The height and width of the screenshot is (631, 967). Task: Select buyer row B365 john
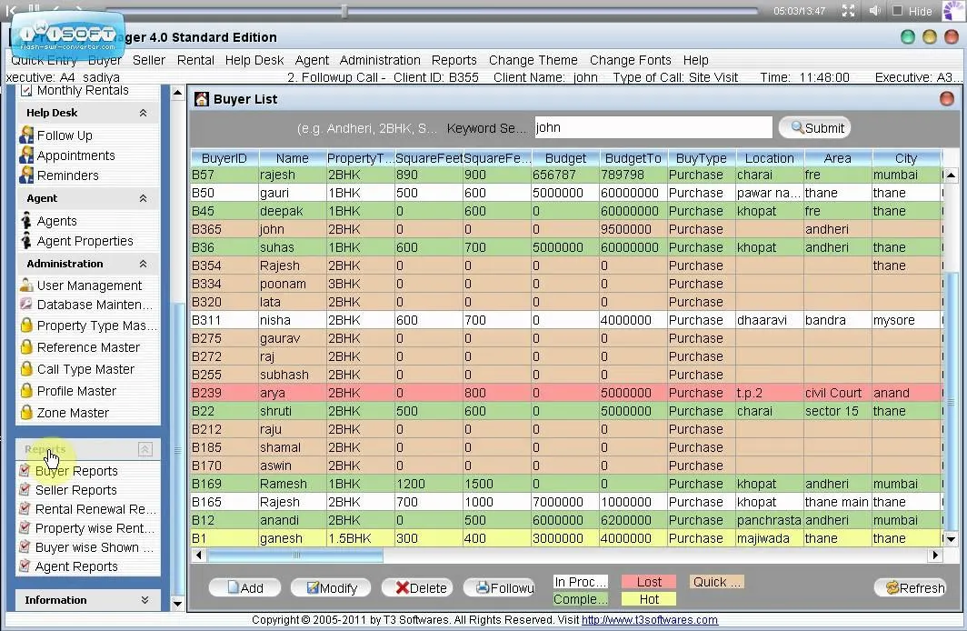(566, 229)
